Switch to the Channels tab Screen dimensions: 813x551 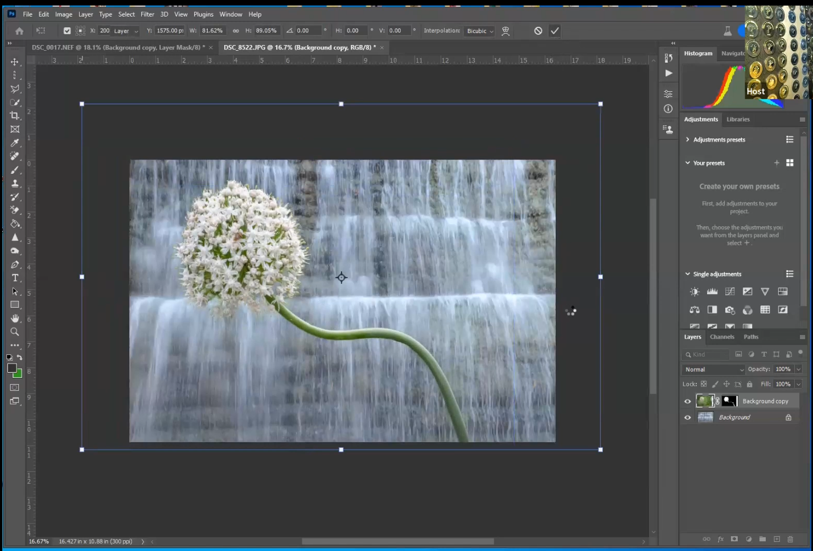[x=722, y=337]
